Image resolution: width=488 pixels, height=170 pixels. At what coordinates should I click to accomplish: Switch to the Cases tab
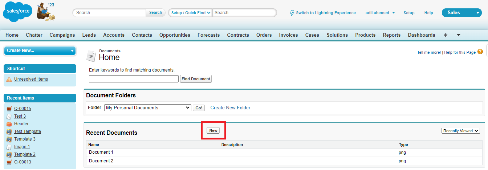click(312, 35)
